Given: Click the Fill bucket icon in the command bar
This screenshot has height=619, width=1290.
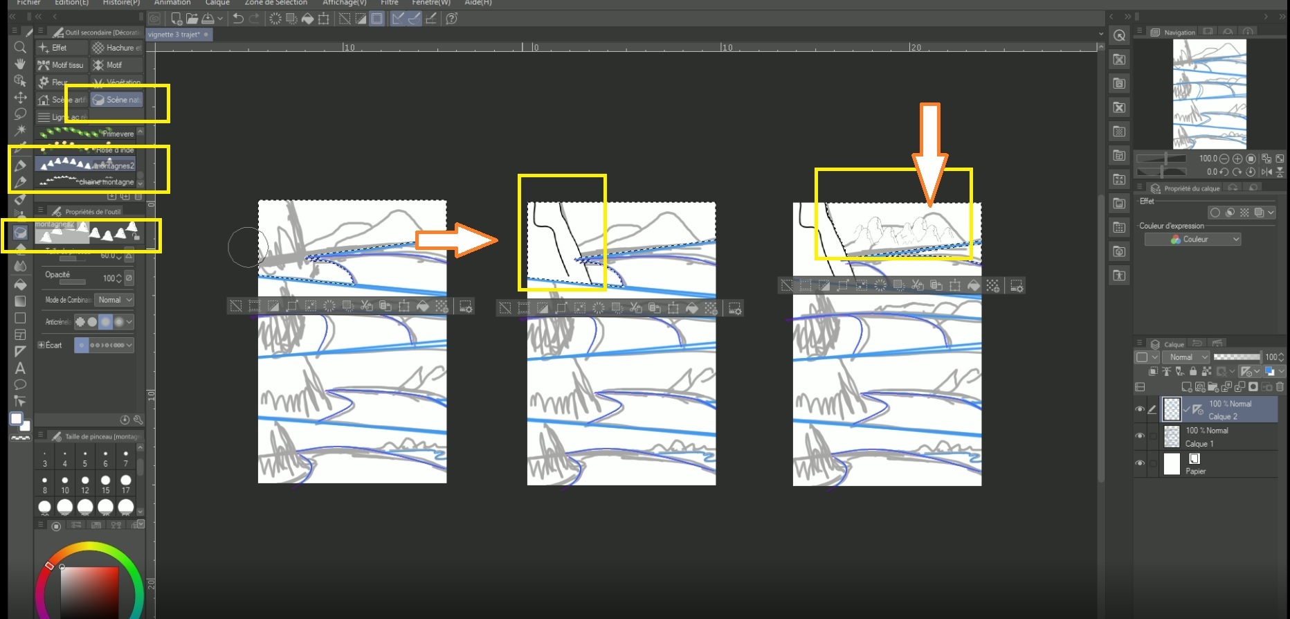Looking at the screenshot, I should tap(307, 19).
